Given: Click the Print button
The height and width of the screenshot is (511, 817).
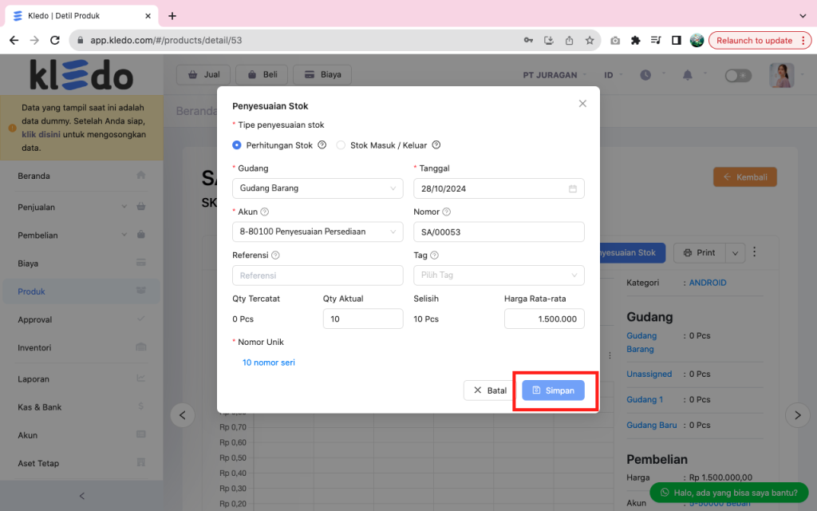Looking at the screenshot, I should pos(699,252).
